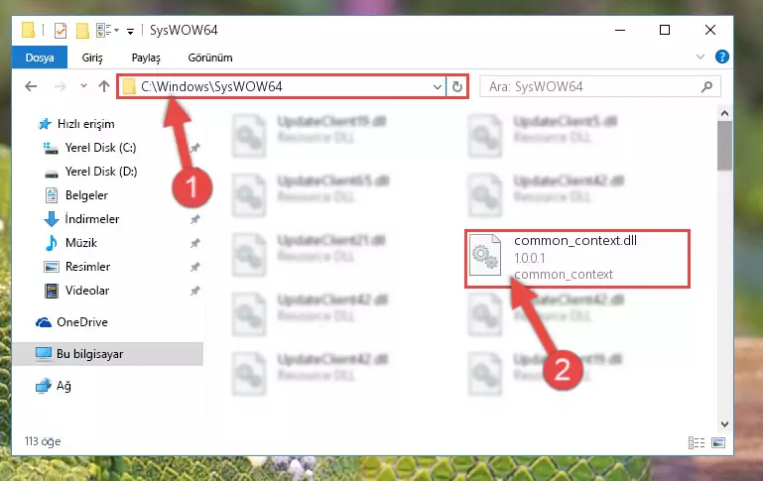Toggle the pin next to İndirmeler
763x481 pixels.
(x=195, y=219)
